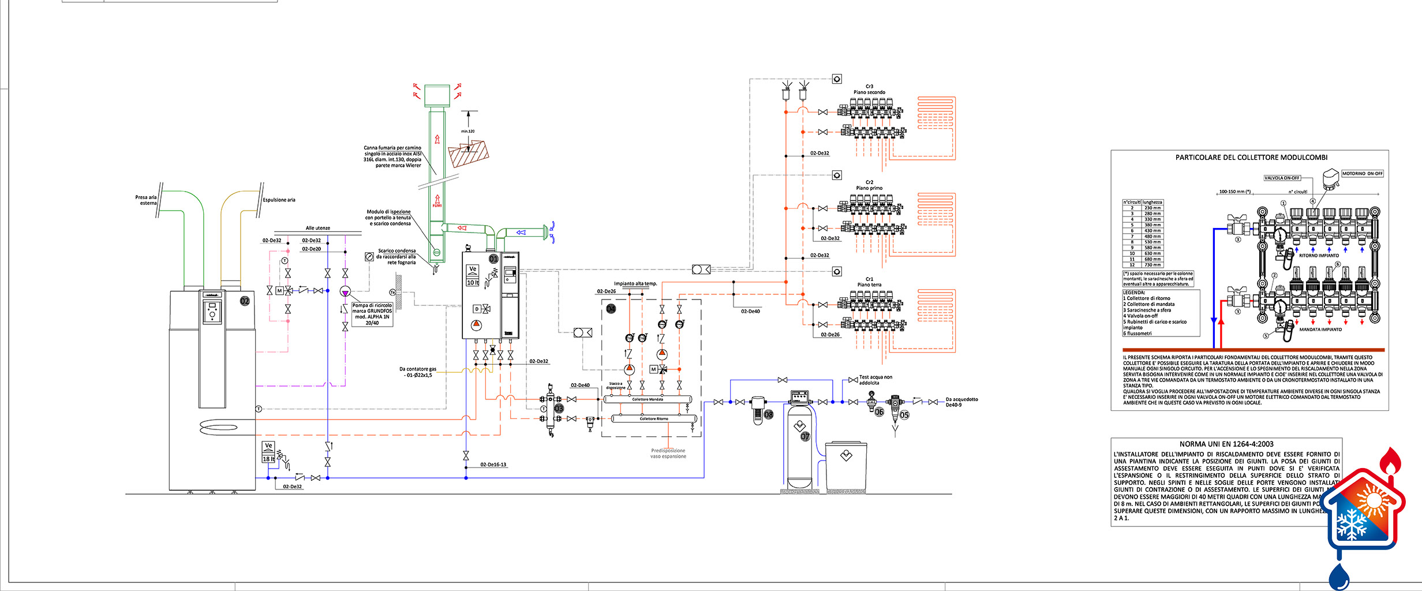The height and width of the screenshot is (591, 1422).
Task: Select the pressure gauge near Scarico condensa
Action: (369, 256)
